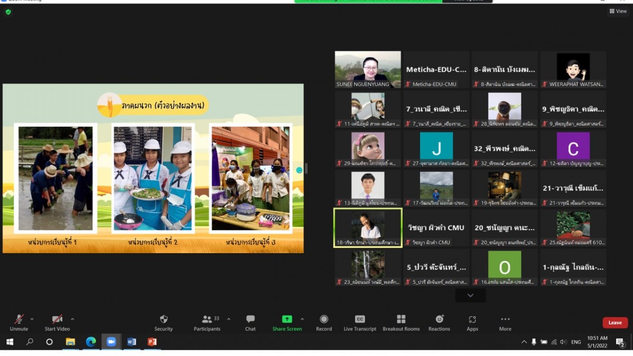This screenshot has height=356, width=633.
Task: Select SUNEE NGUENYUANG video thumbnail
Action: pos(368,69)
